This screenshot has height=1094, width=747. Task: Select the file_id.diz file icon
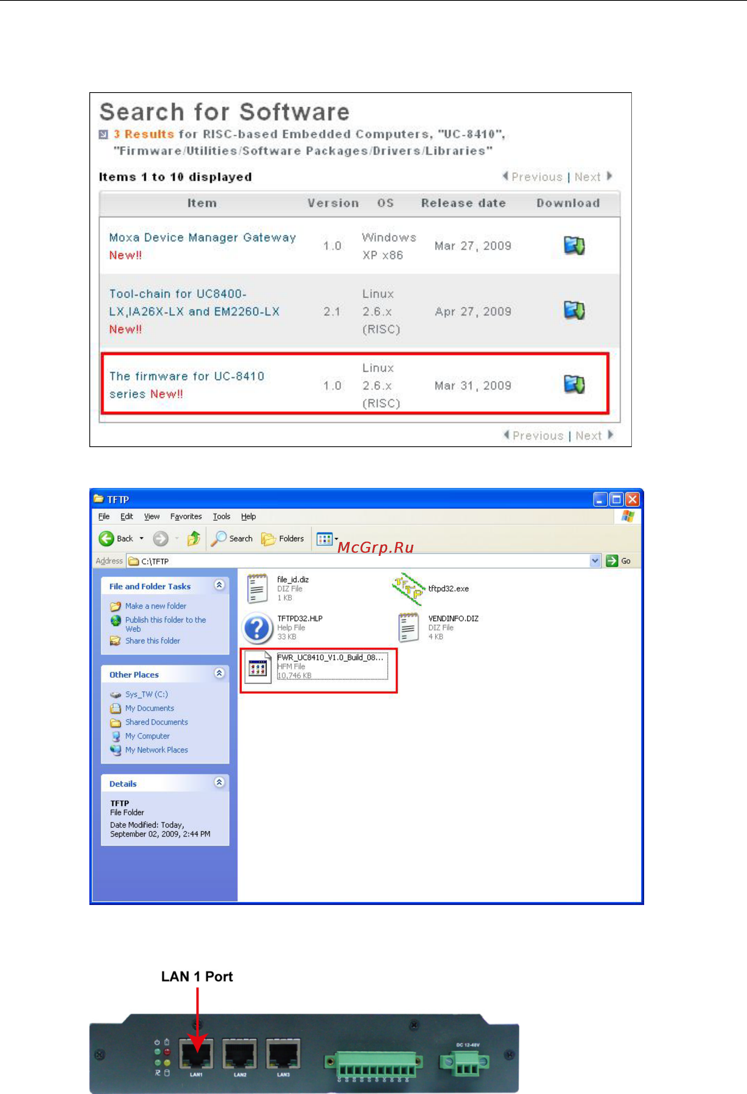(257, 588)
